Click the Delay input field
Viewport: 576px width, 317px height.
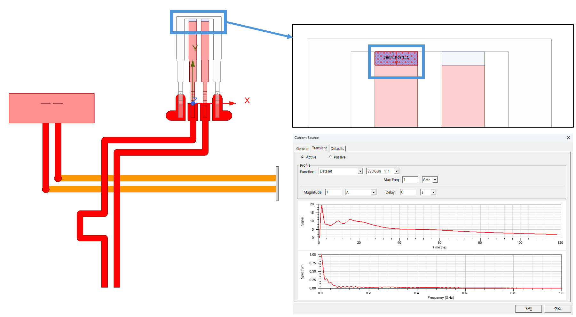[x=408, y=192]
